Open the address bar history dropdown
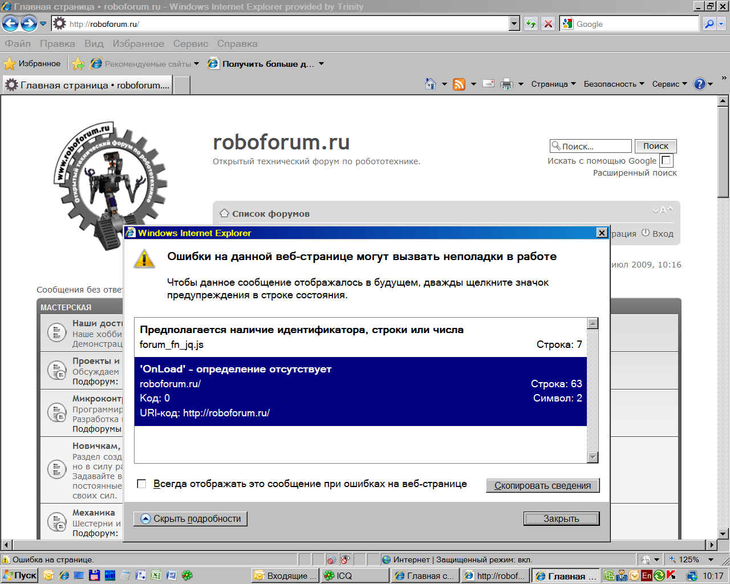 [514, 24]
